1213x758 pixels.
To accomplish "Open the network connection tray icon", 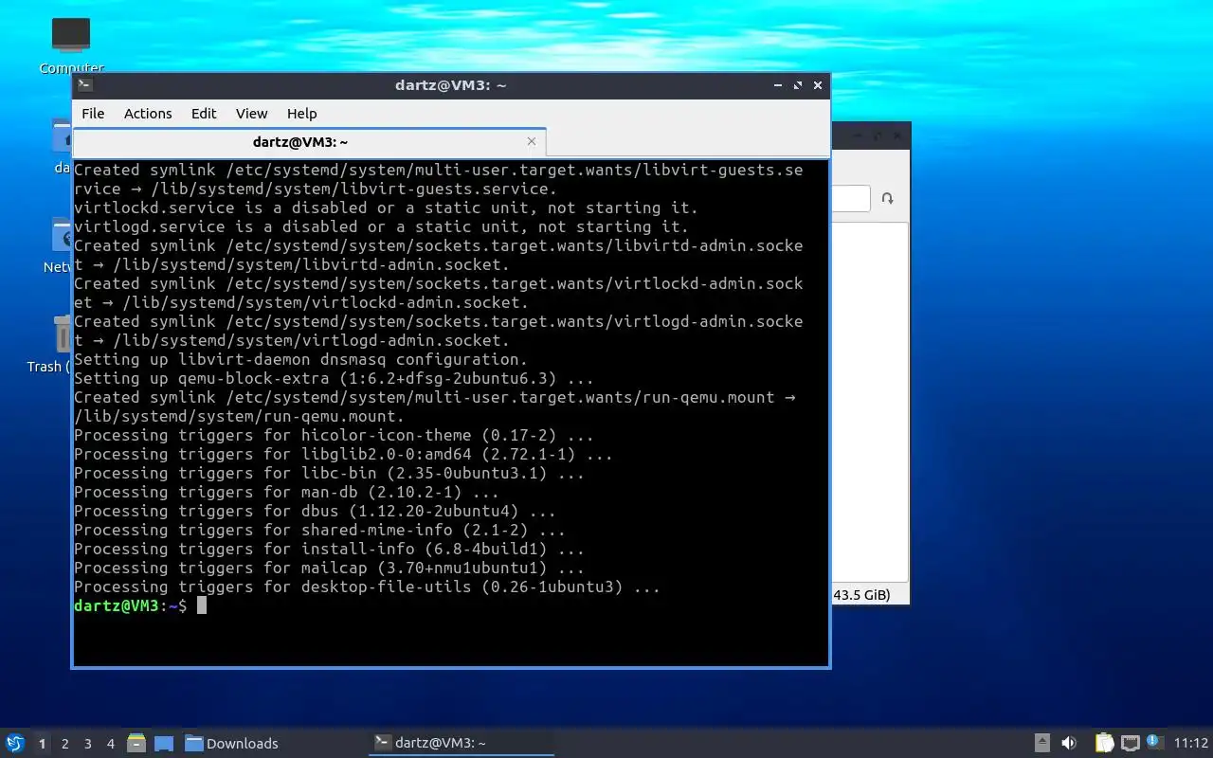I will [x=1130, y=743].
